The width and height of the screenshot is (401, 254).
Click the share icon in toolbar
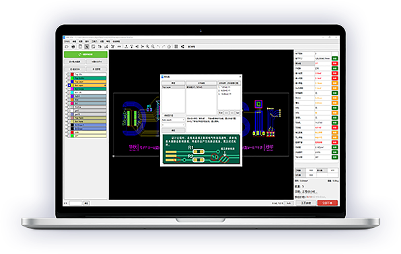coord(182,47)
